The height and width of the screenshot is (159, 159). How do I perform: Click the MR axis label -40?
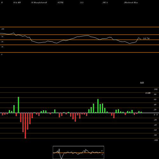coord(155,125)
